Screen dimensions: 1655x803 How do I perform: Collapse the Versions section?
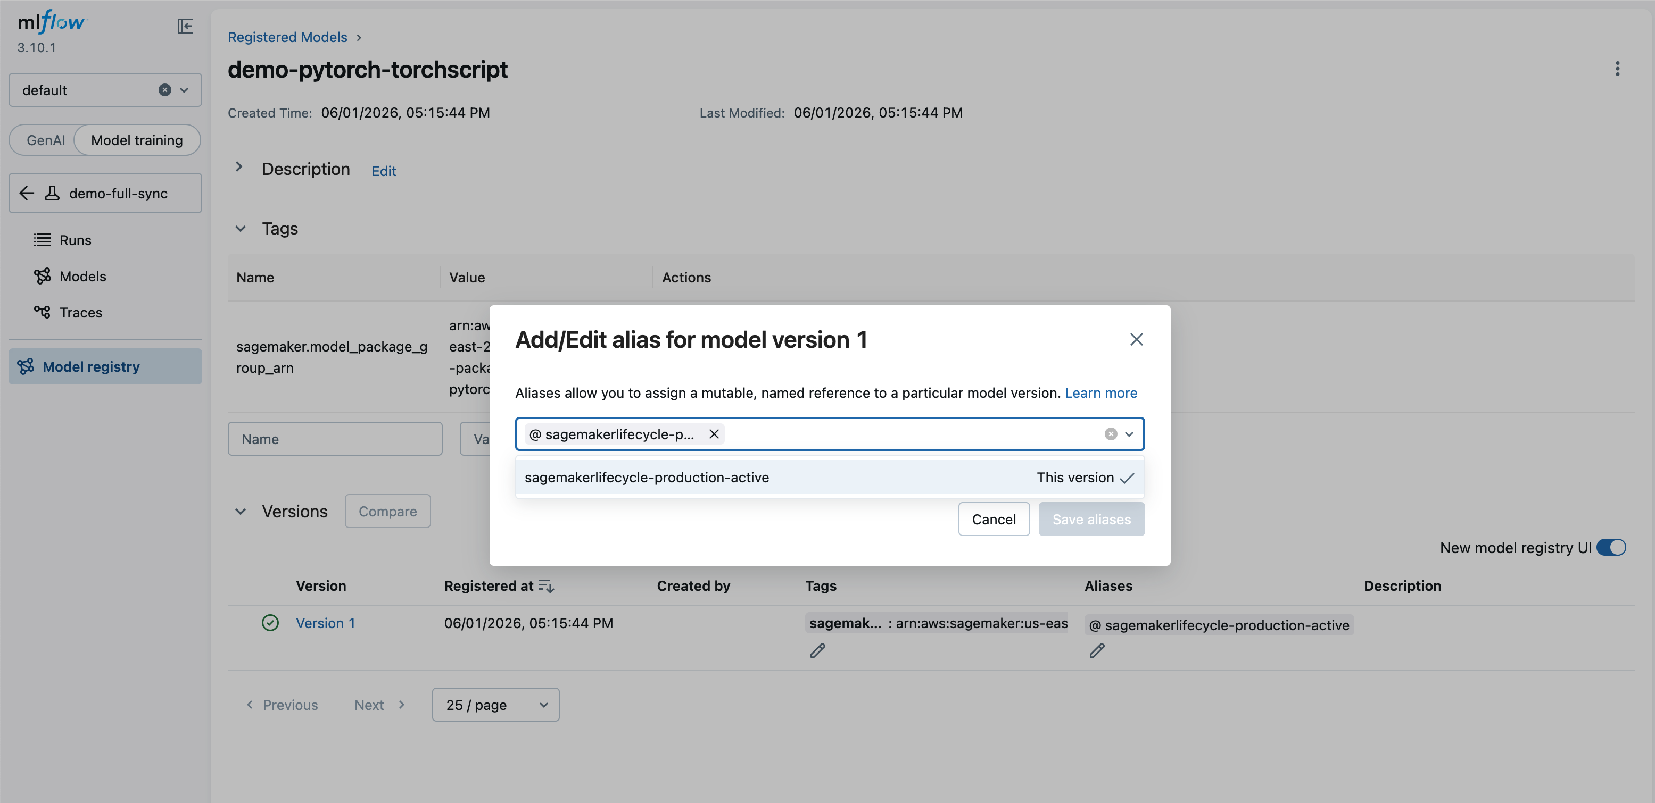tap(241, 512)
